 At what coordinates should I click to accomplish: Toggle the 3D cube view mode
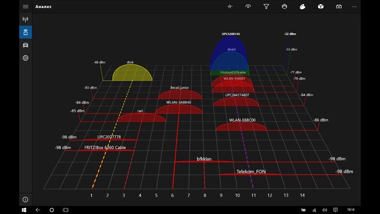[320, 7]
